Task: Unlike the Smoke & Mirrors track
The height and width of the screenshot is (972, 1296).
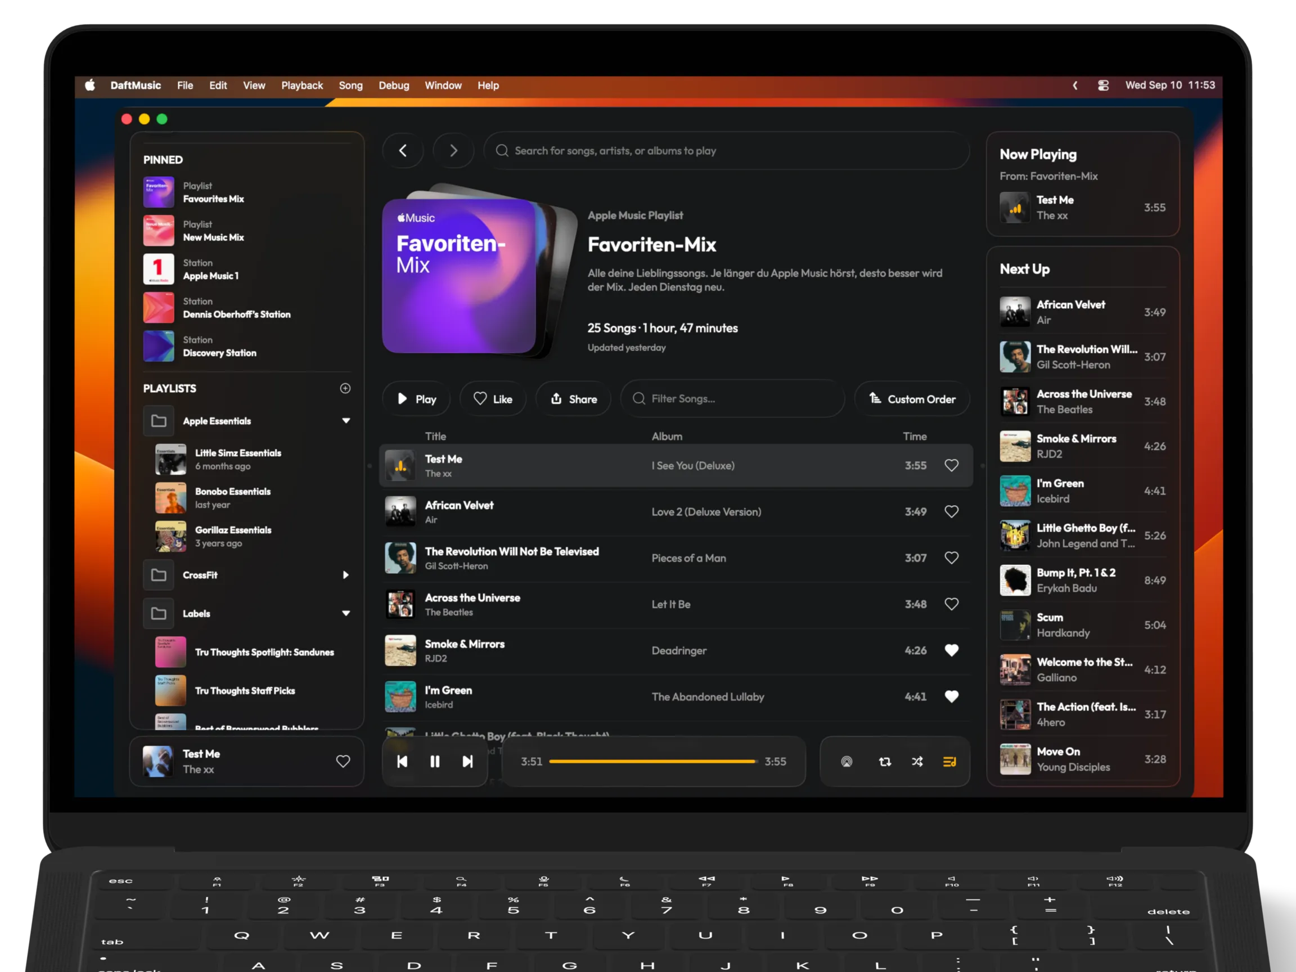Action: (952, 650)
